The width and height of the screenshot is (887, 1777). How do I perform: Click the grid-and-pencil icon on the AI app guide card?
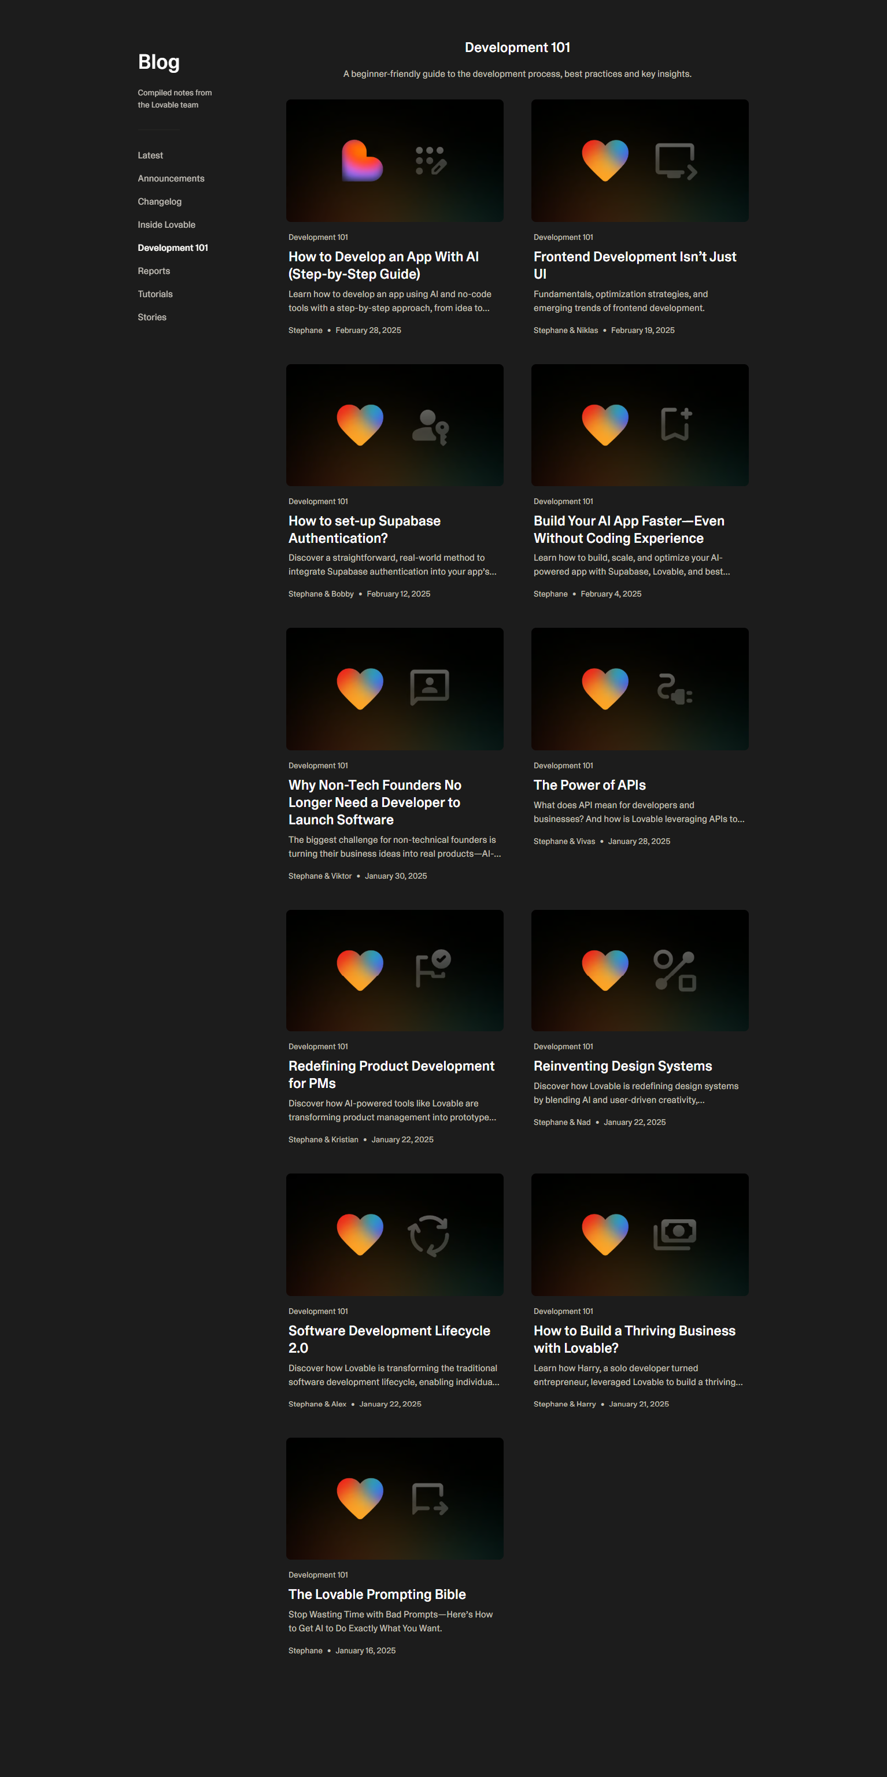tap(431, 161)
